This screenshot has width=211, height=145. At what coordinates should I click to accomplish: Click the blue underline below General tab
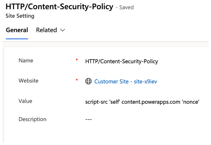[17, 39]
